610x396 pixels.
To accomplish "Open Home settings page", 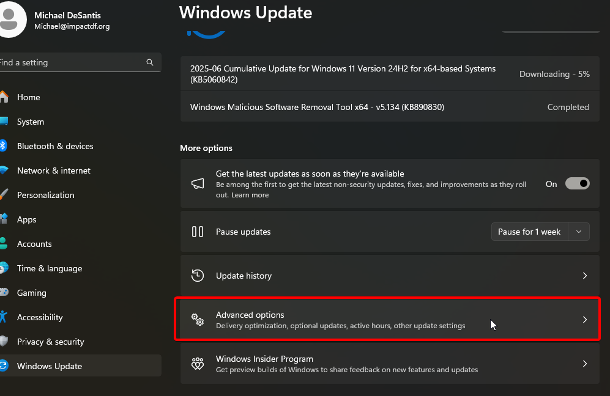I will (28, 97).
